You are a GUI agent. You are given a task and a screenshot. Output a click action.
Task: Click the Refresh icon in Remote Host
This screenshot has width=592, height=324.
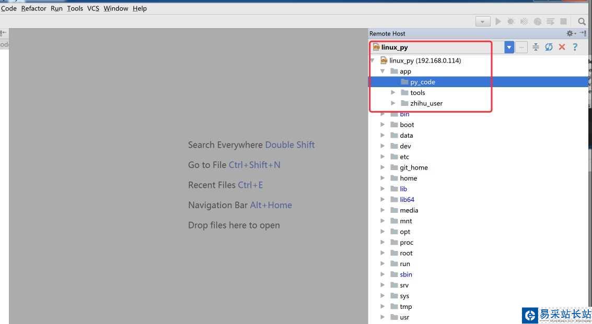click(x=549, y=47)
